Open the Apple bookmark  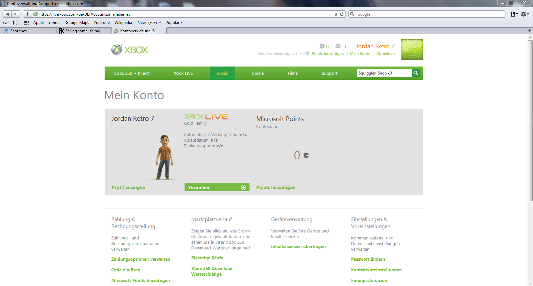38,23
